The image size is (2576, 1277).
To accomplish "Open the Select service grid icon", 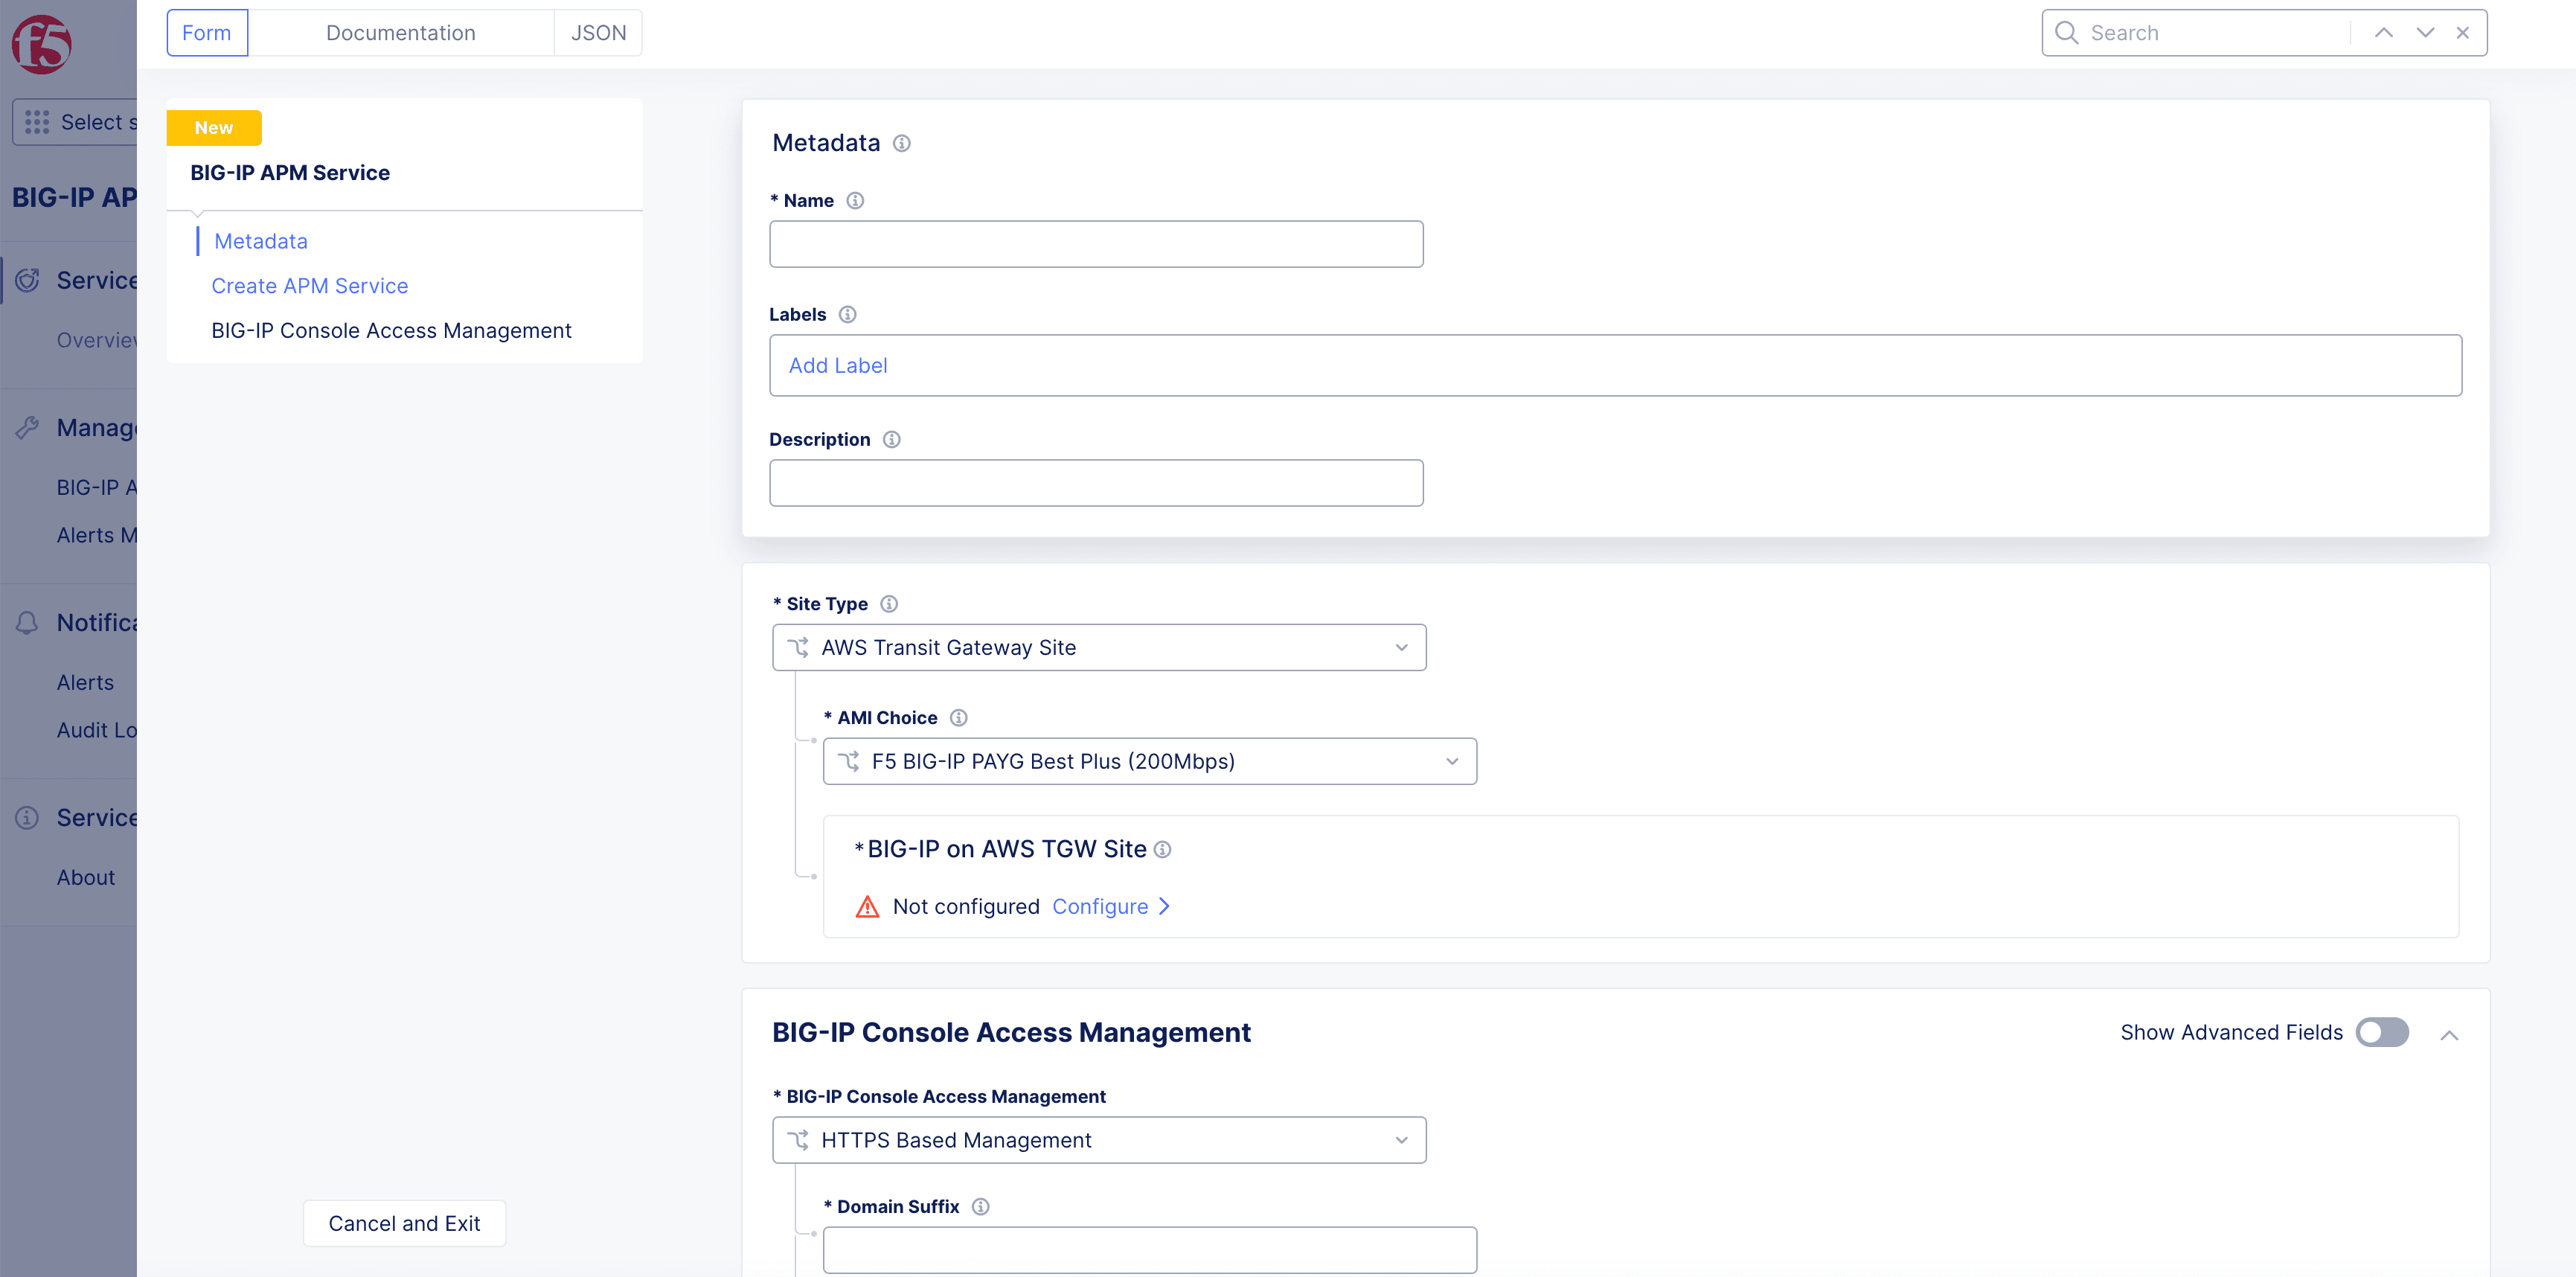I will (x=37, y=122).
